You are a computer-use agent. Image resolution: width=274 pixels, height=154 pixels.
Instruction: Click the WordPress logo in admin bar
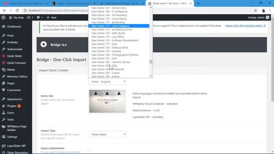(3, 18)
